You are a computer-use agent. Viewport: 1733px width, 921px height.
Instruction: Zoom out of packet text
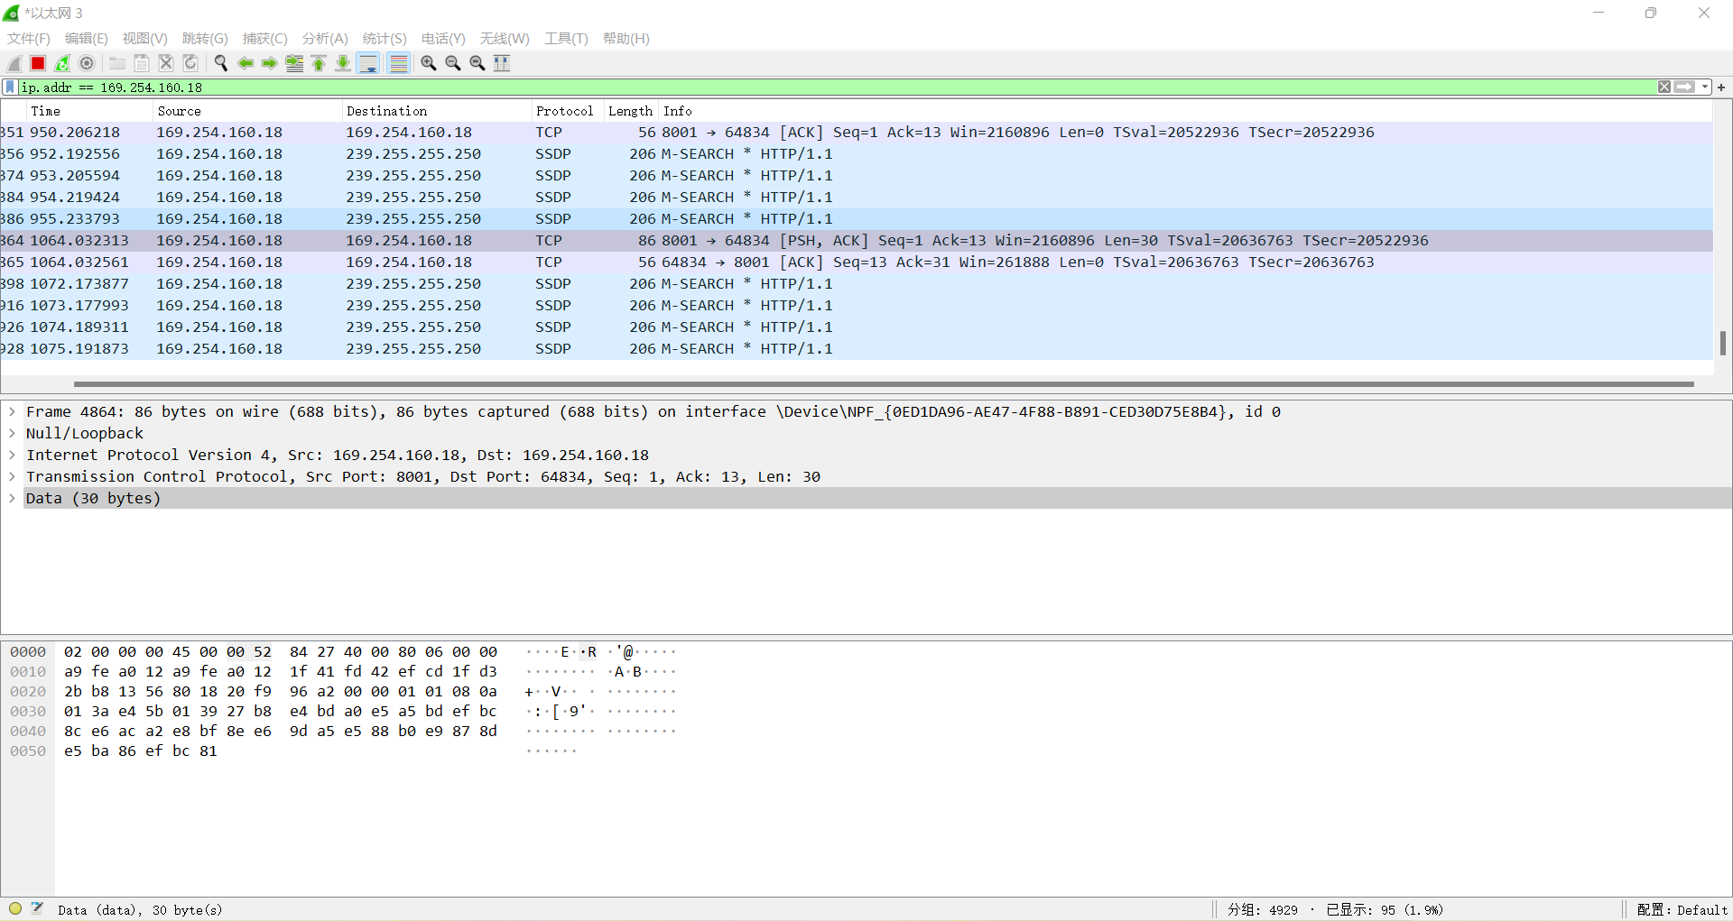pyautogui.click(x=453, y=63)
